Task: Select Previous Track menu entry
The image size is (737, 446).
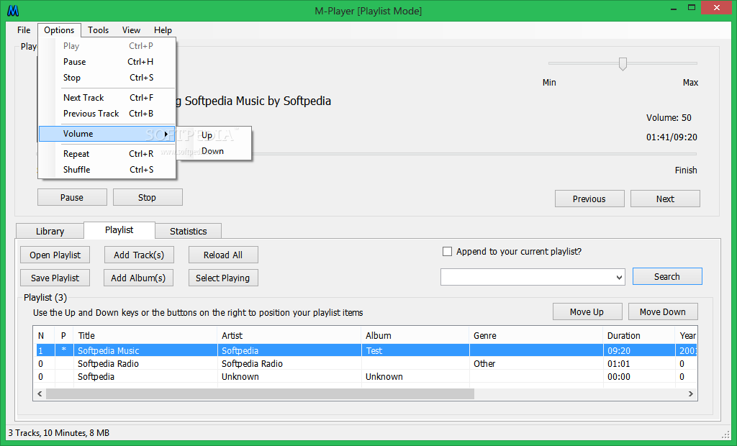Action: (x=107, y=113)
